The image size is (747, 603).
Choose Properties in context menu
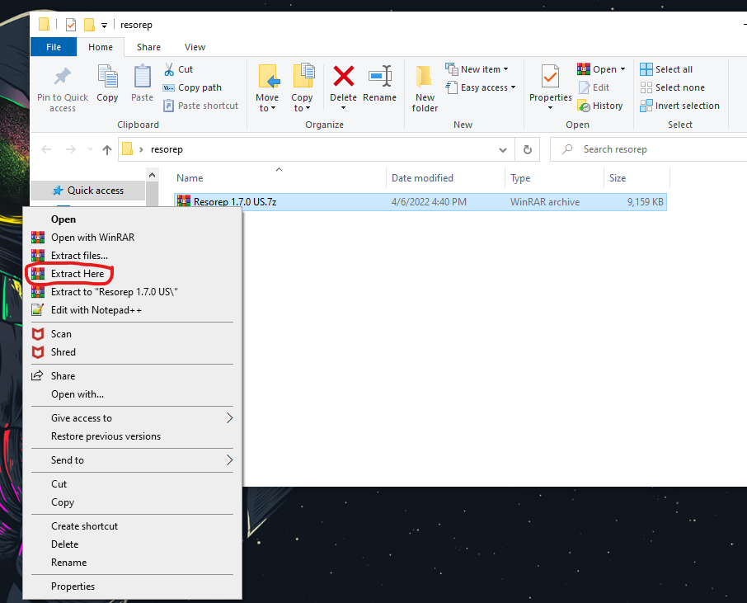(133, 587)
